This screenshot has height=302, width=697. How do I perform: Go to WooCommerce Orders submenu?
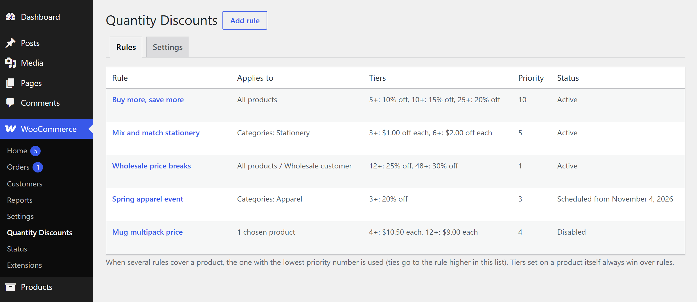[x=18, y=167]
